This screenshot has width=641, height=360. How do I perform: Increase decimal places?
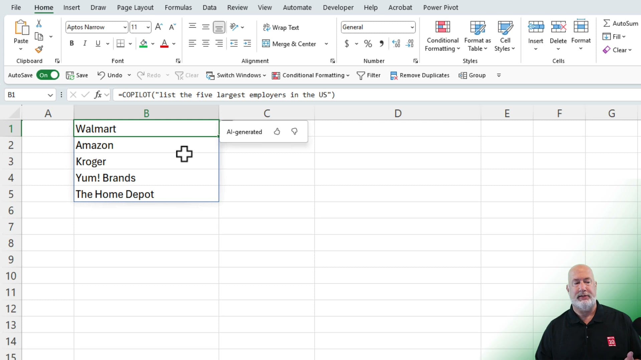396,43
